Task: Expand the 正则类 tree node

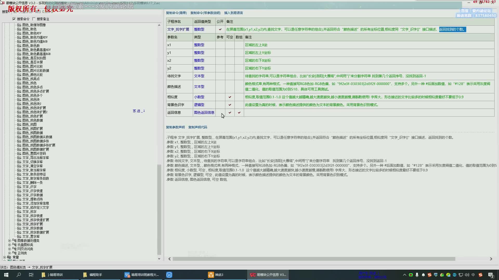Action: 10,253
